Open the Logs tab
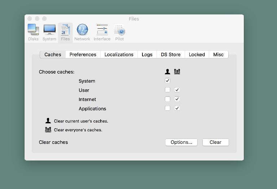 [147, 54]
